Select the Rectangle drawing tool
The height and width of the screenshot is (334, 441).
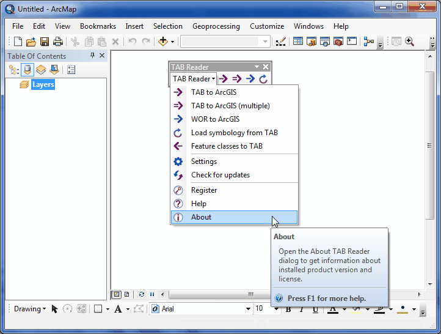pos(98,309)
